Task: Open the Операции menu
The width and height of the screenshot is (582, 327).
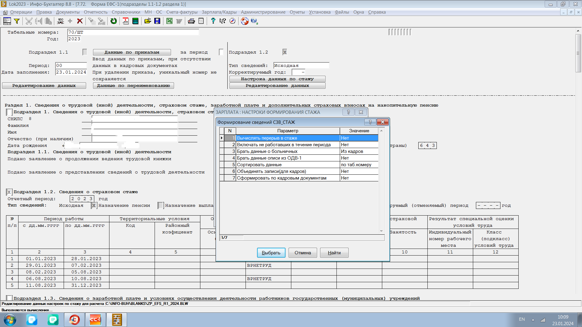Action: [x=21, y=12]
